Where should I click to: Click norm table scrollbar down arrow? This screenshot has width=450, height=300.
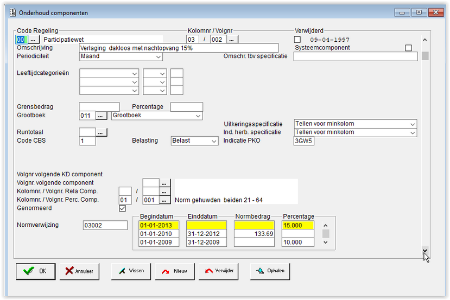[326, 242]
